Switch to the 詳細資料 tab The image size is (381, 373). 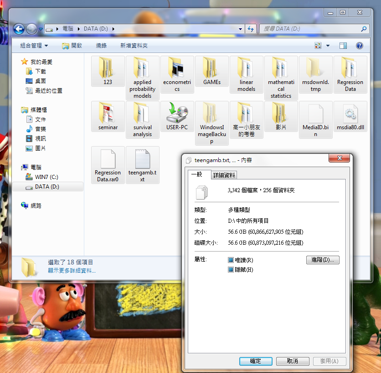click(x=224, y=175)
